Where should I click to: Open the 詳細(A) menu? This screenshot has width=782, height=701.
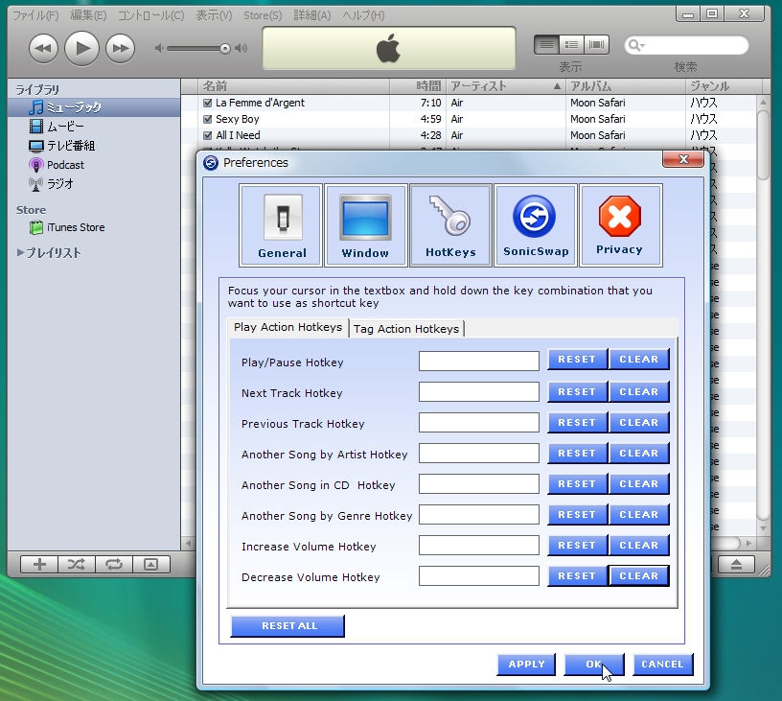[312, 15]
